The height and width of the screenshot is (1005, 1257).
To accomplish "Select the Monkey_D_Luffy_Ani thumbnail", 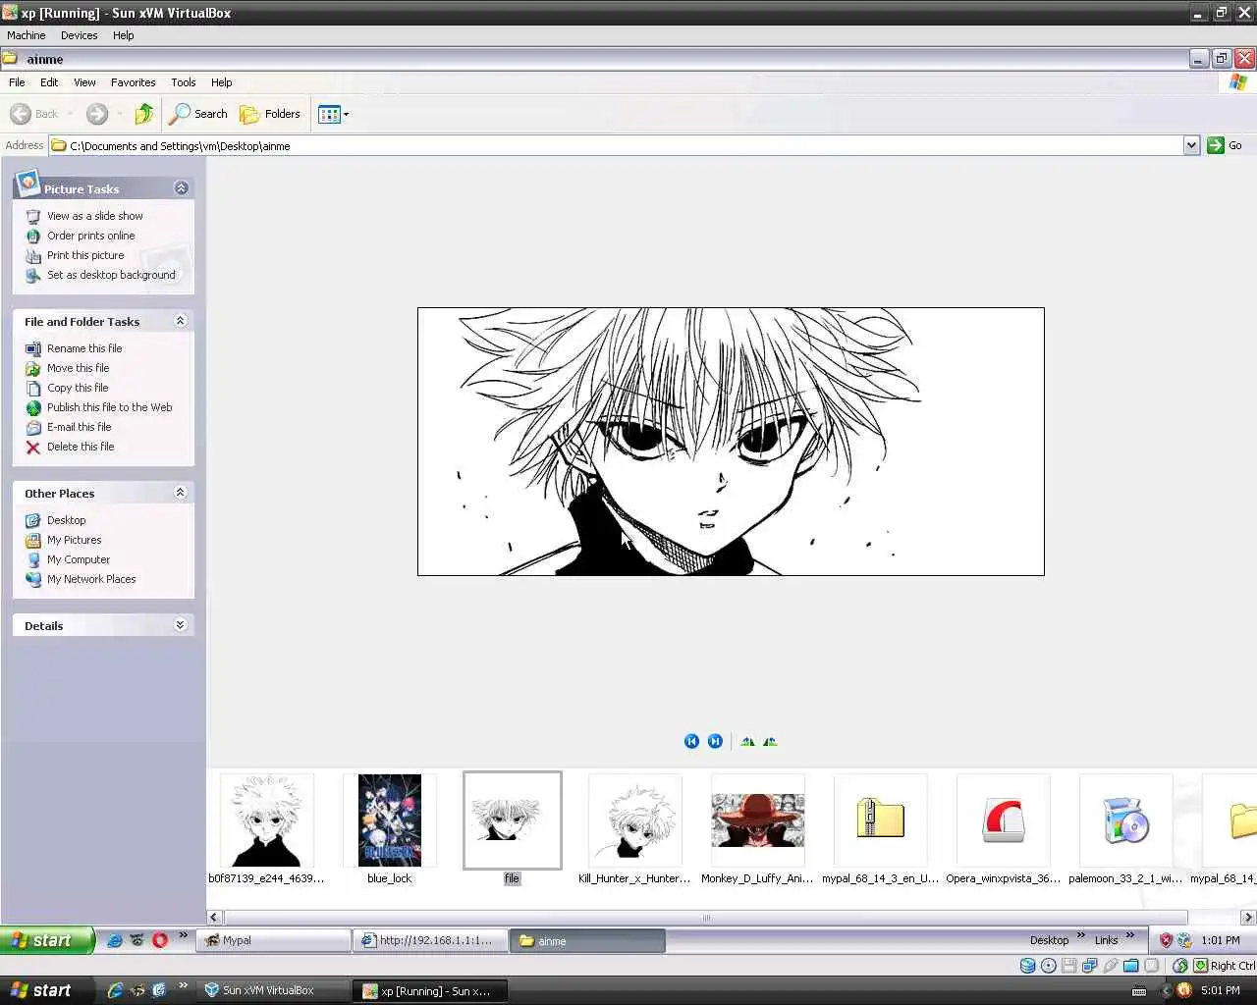I will pos(758,820).
